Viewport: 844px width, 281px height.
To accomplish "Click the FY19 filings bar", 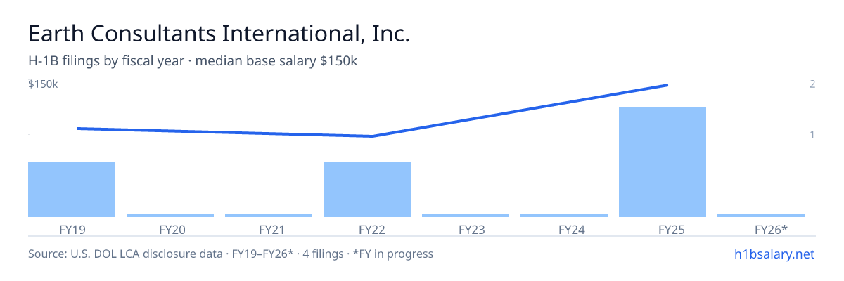I will (x=72, y=190).
